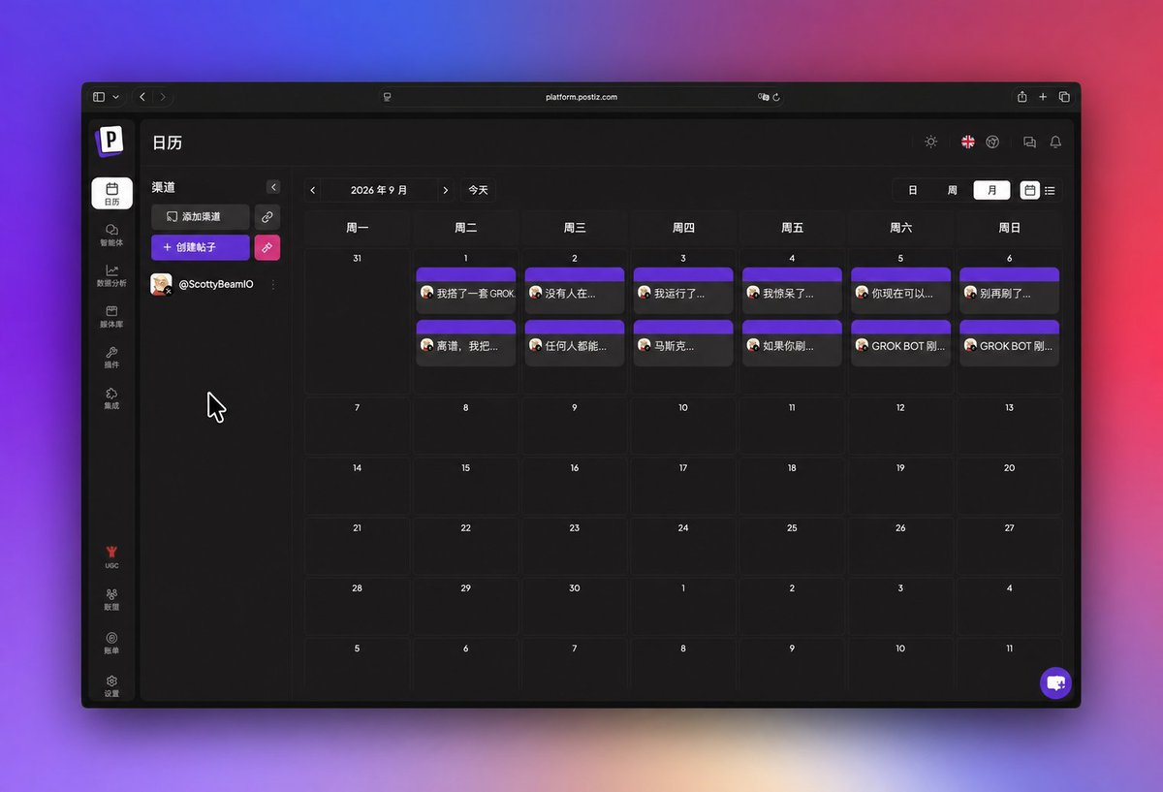The height and width of the screenshot is (792, 1163).
Task: Open the circular icon next to the UK flag
Action: pos(992,142)
